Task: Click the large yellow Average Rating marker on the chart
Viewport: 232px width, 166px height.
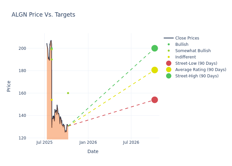Action: pyautogui.click(x=154, y=70)
